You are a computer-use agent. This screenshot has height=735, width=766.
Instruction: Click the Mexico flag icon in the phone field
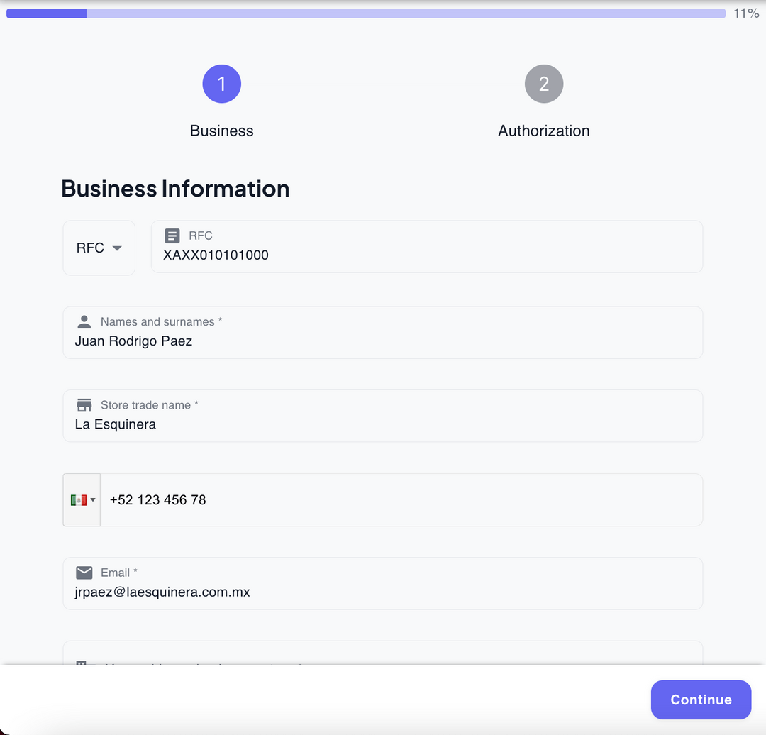78,499
